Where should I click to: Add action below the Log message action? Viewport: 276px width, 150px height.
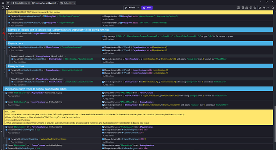(x=108, y=39)
